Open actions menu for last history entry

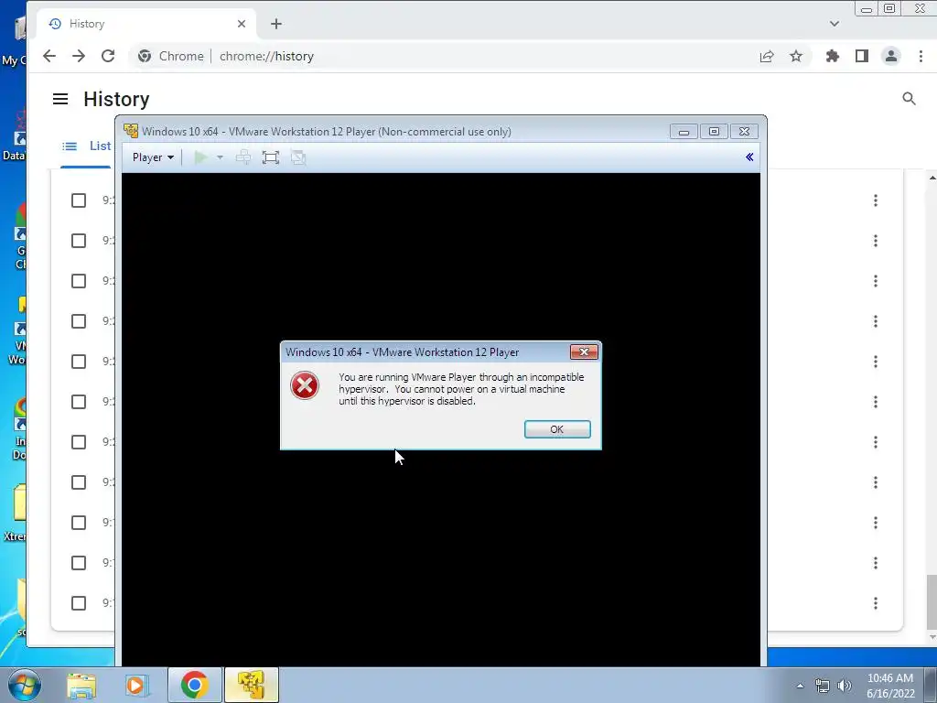876,603
